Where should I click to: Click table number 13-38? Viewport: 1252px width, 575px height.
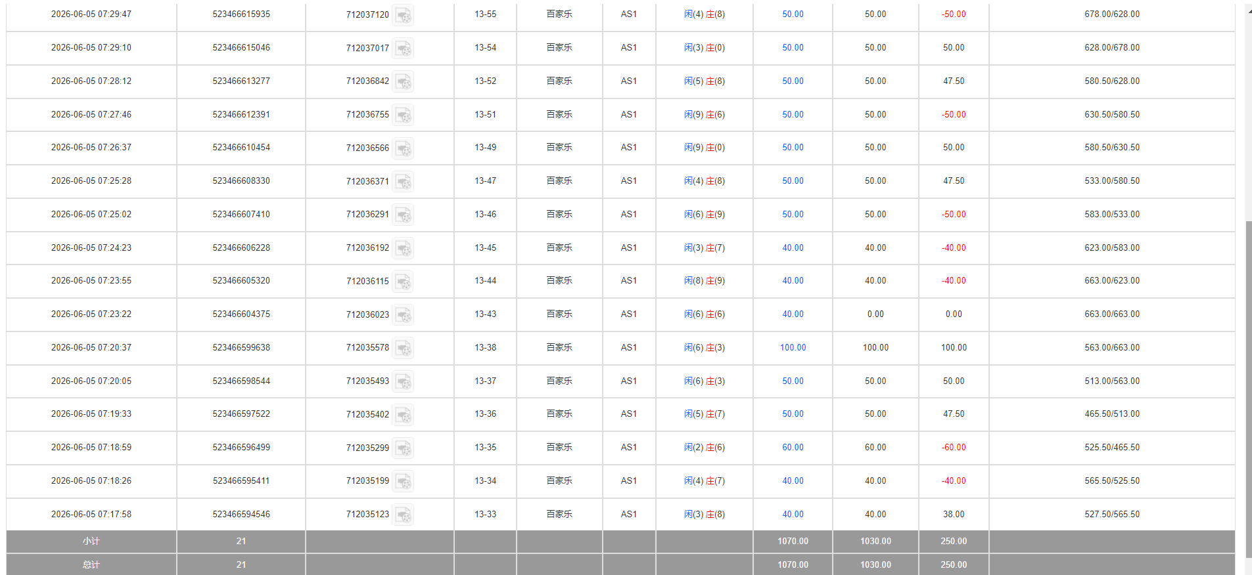[486, 347]
